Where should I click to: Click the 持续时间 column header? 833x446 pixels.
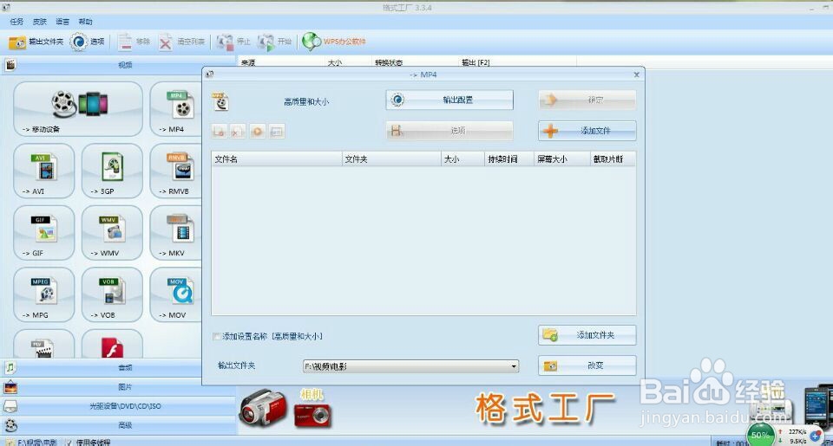pyautogui.click(x=509, y=159)
